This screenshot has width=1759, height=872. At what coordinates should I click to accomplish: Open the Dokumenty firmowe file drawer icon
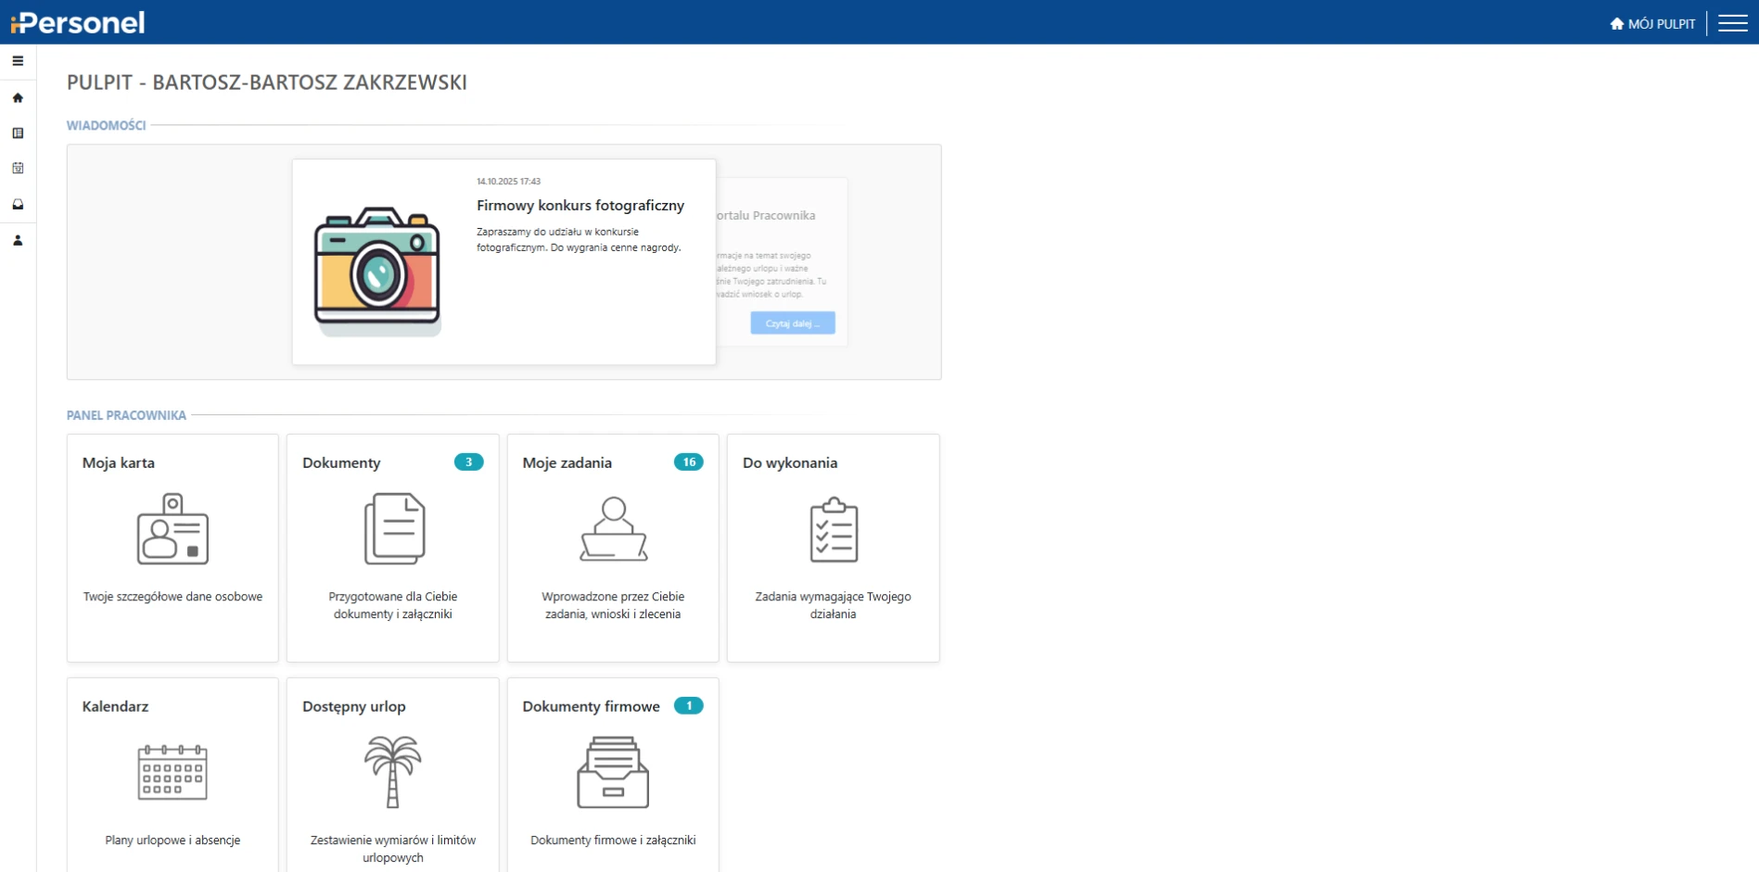pyautogui.click(x=613, y=772)
